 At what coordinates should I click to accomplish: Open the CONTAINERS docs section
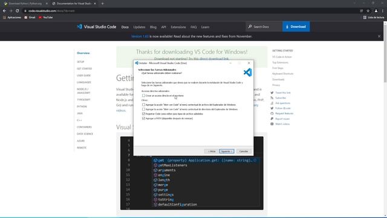(84, 127)
